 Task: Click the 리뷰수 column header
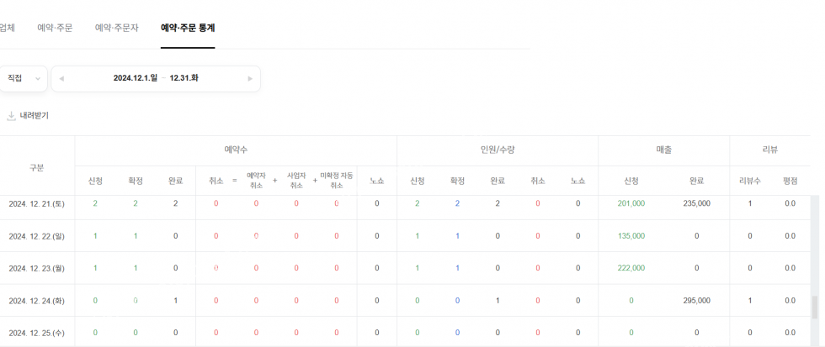point(749,181)
